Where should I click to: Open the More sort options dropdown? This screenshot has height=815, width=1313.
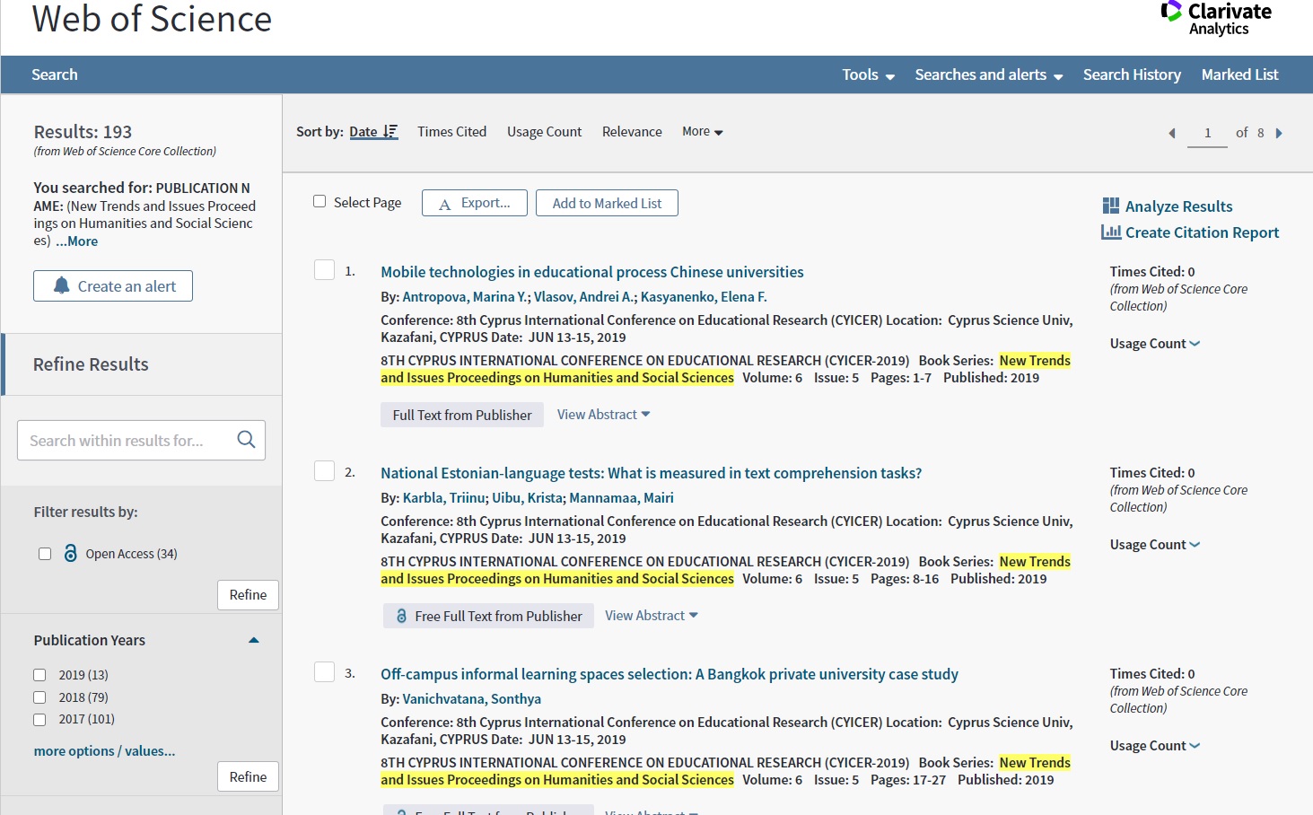pos(702,131)
